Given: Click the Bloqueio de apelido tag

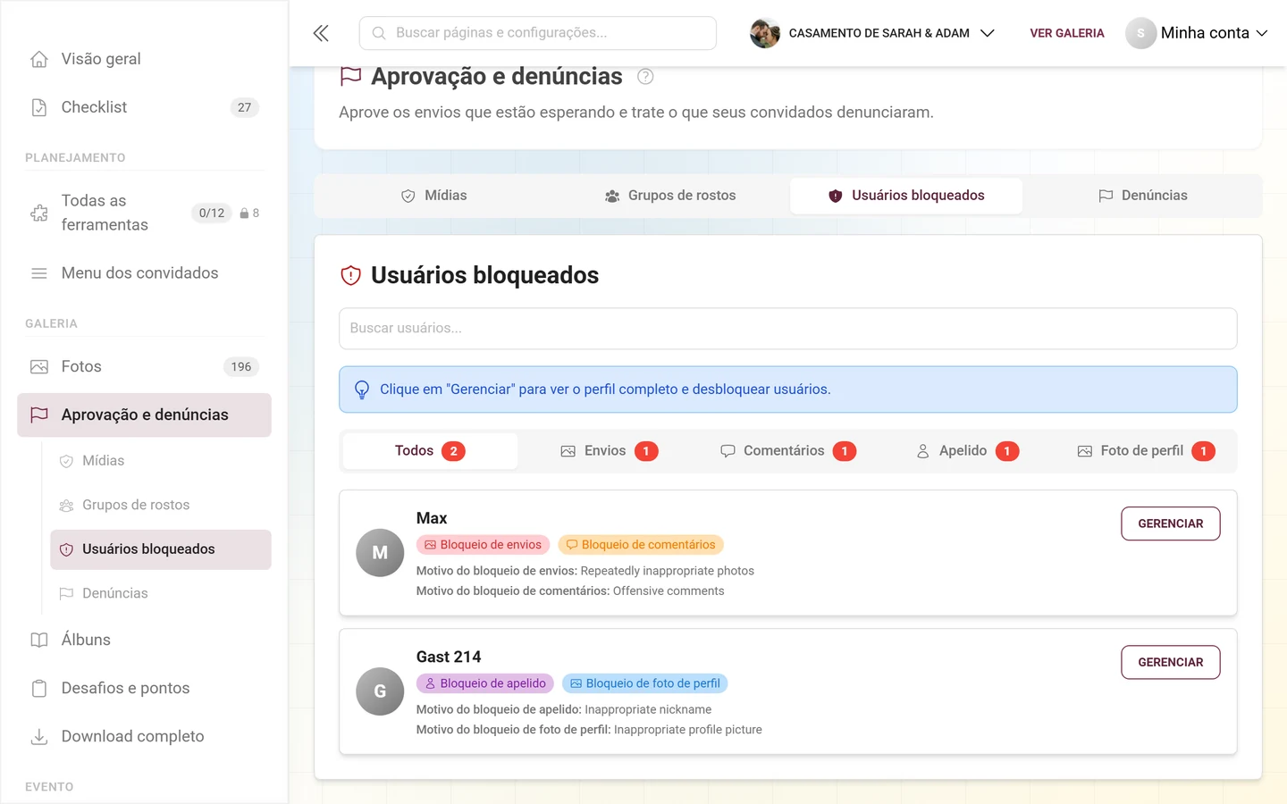Looking at the screenshot, I should [x=485, y=683].
